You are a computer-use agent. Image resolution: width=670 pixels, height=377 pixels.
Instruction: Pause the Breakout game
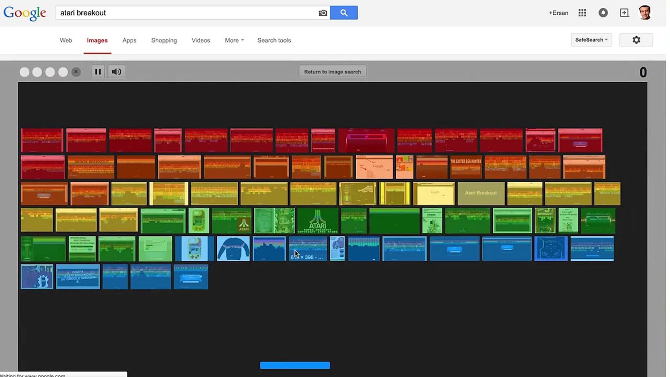98,72
